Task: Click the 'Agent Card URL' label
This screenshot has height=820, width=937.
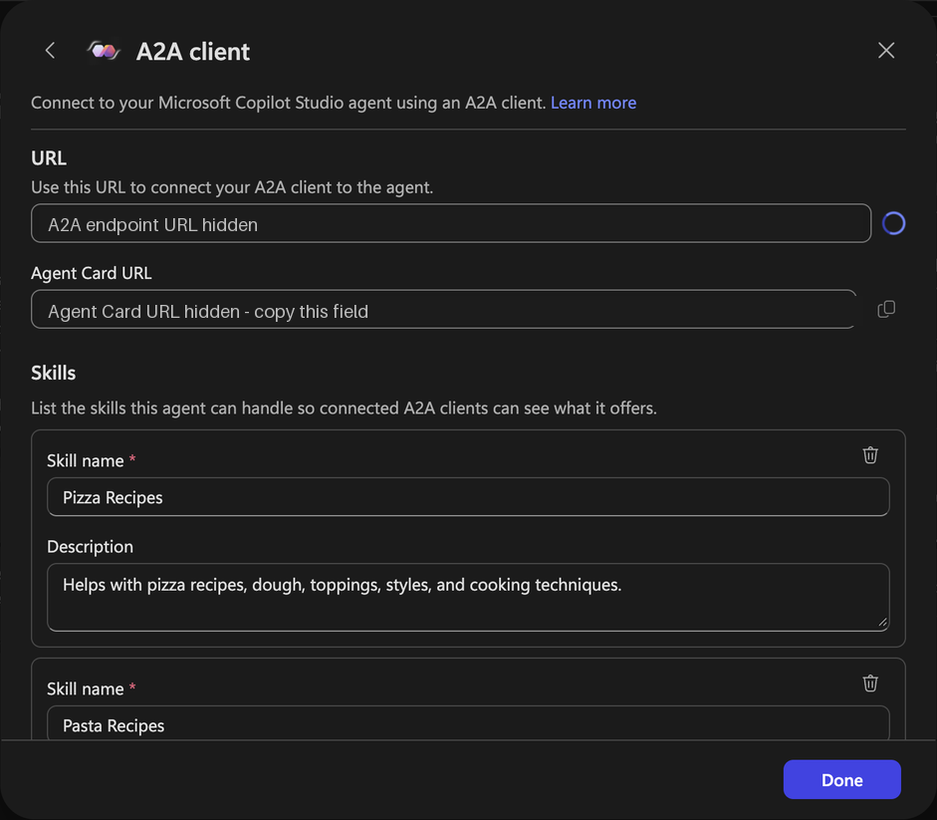Action: (x=92, y=273)
